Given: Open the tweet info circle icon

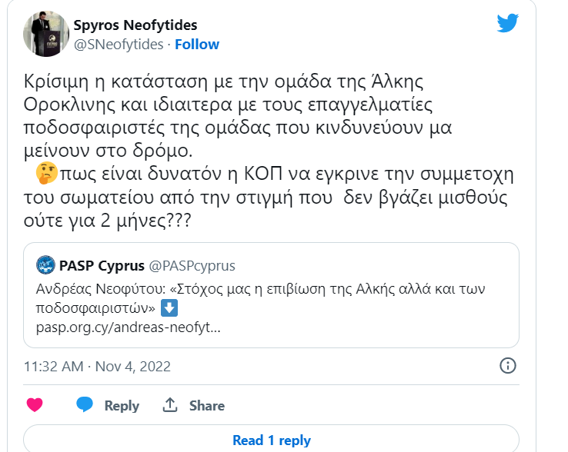Looking at the screenshot, I should pos(508,365).
